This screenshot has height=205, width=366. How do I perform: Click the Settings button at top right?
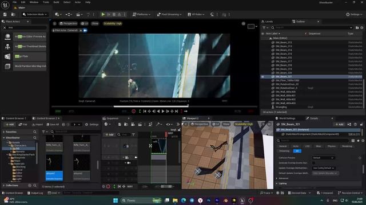[354, 14]
